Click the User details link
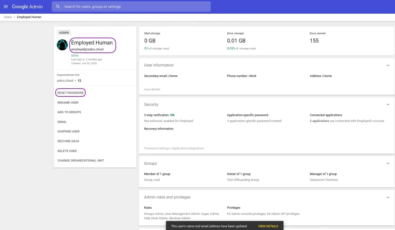The width and height of the screenshot is (395, 230). [x=152, y=89]
